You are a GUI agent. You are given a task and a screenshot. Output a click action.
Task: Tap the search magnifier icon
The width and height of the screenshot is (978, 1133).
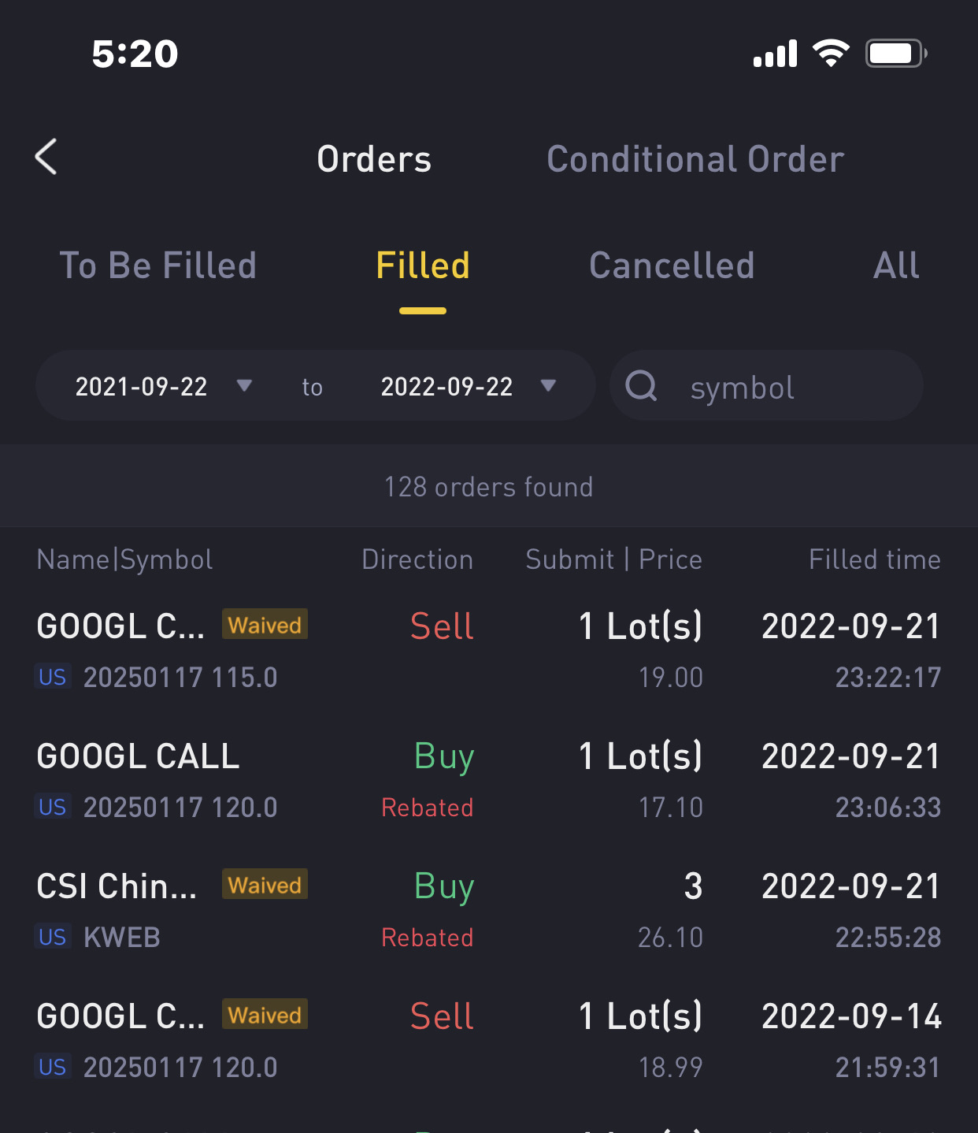[x=641, y=386]
